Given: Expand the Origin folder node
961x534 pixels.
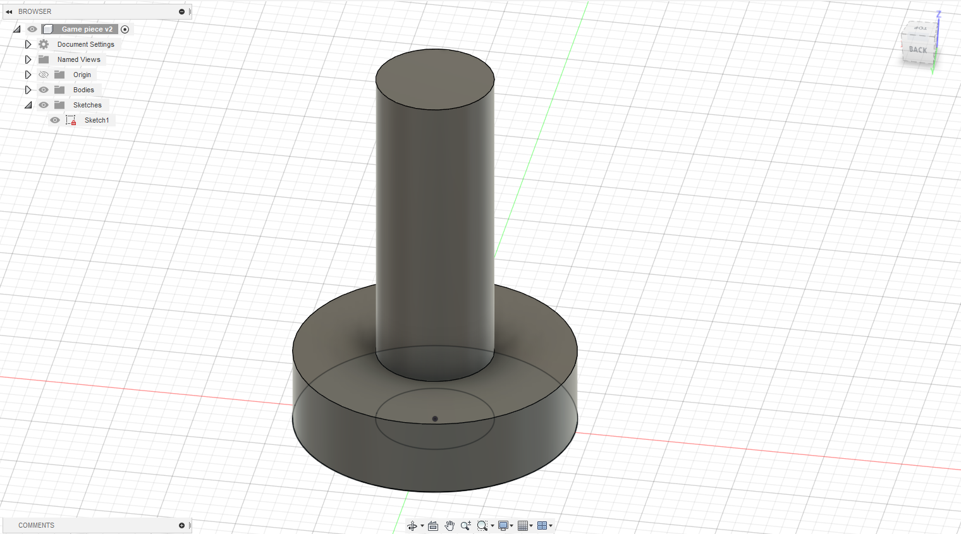Looking at the screenshot, I should pos(28,75).
